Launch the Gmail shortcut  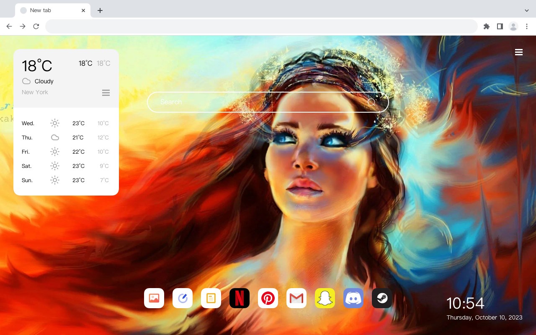pyautogui.click(x=296, y=298)
